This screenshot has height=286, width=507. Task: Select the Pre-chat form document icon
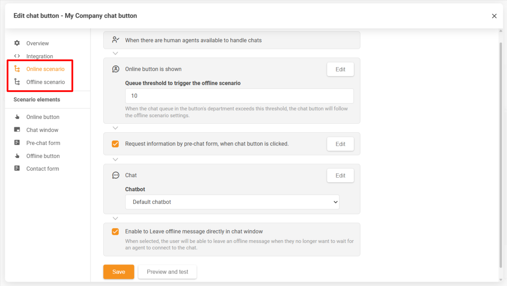(x=17, y=143)
